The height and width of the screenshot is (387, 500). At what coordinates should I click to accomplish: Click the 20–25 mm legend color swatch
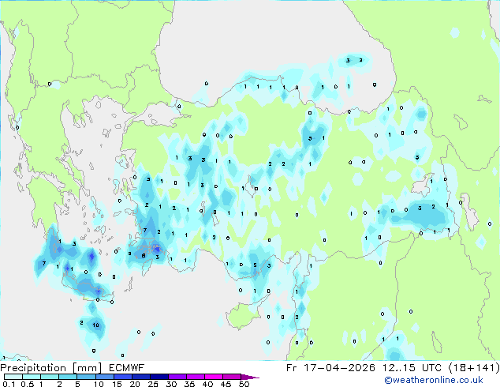(140, 377)
